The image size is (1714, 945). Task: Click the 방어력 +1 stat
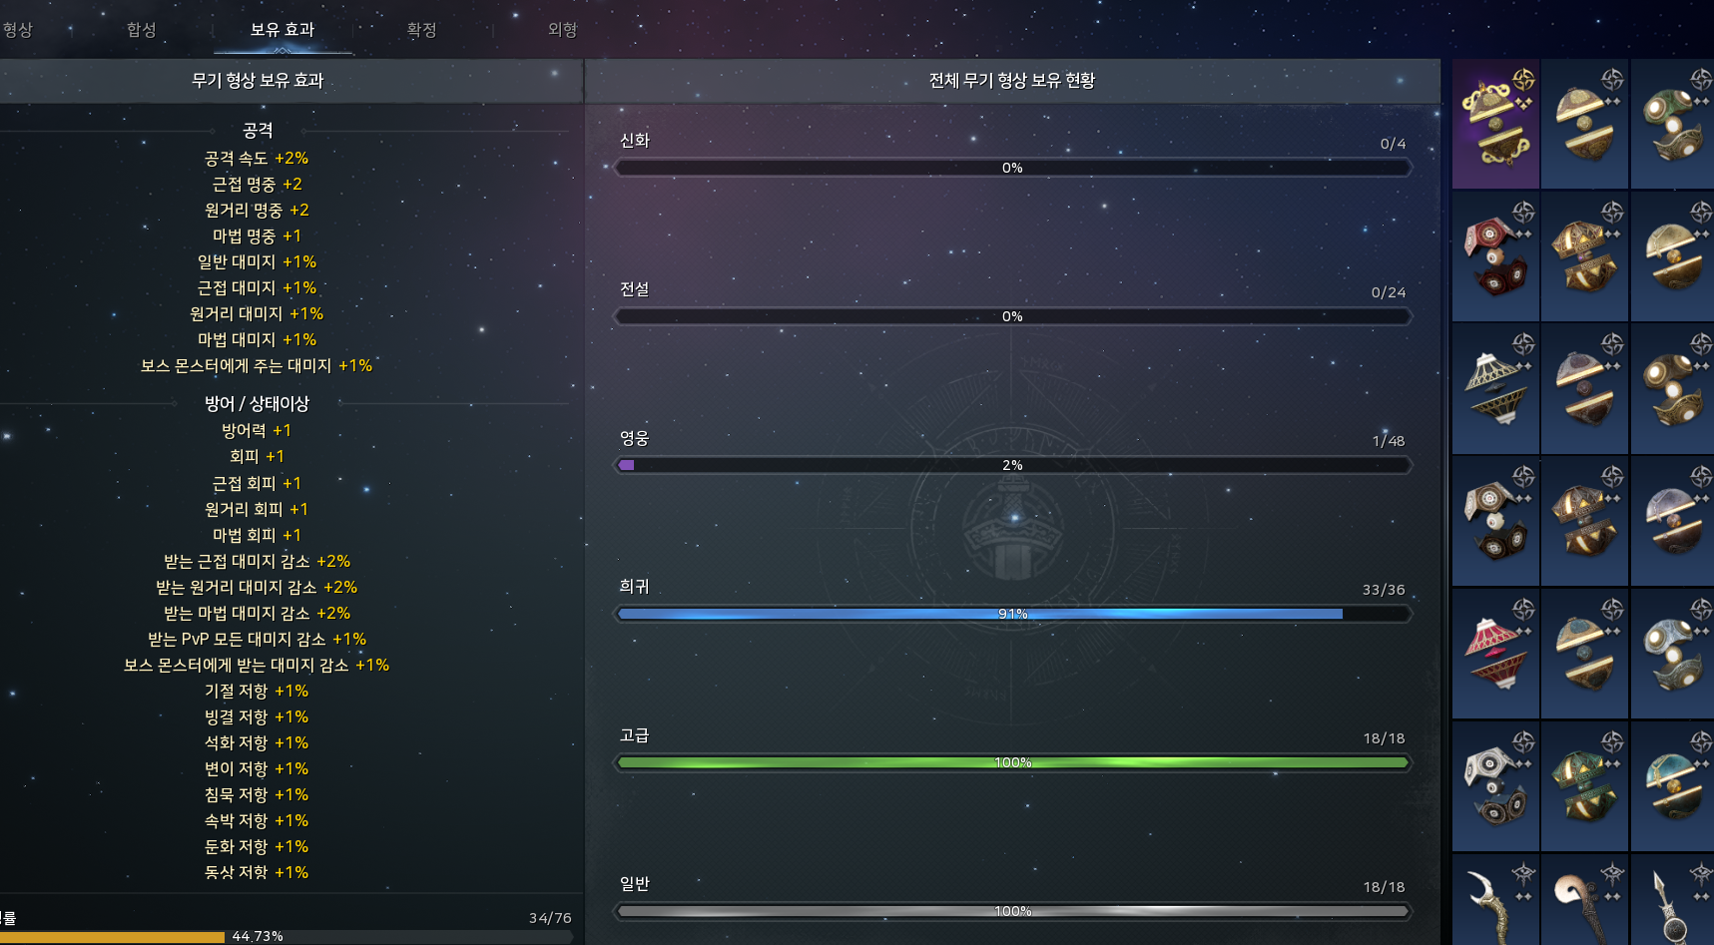(257, 431)
